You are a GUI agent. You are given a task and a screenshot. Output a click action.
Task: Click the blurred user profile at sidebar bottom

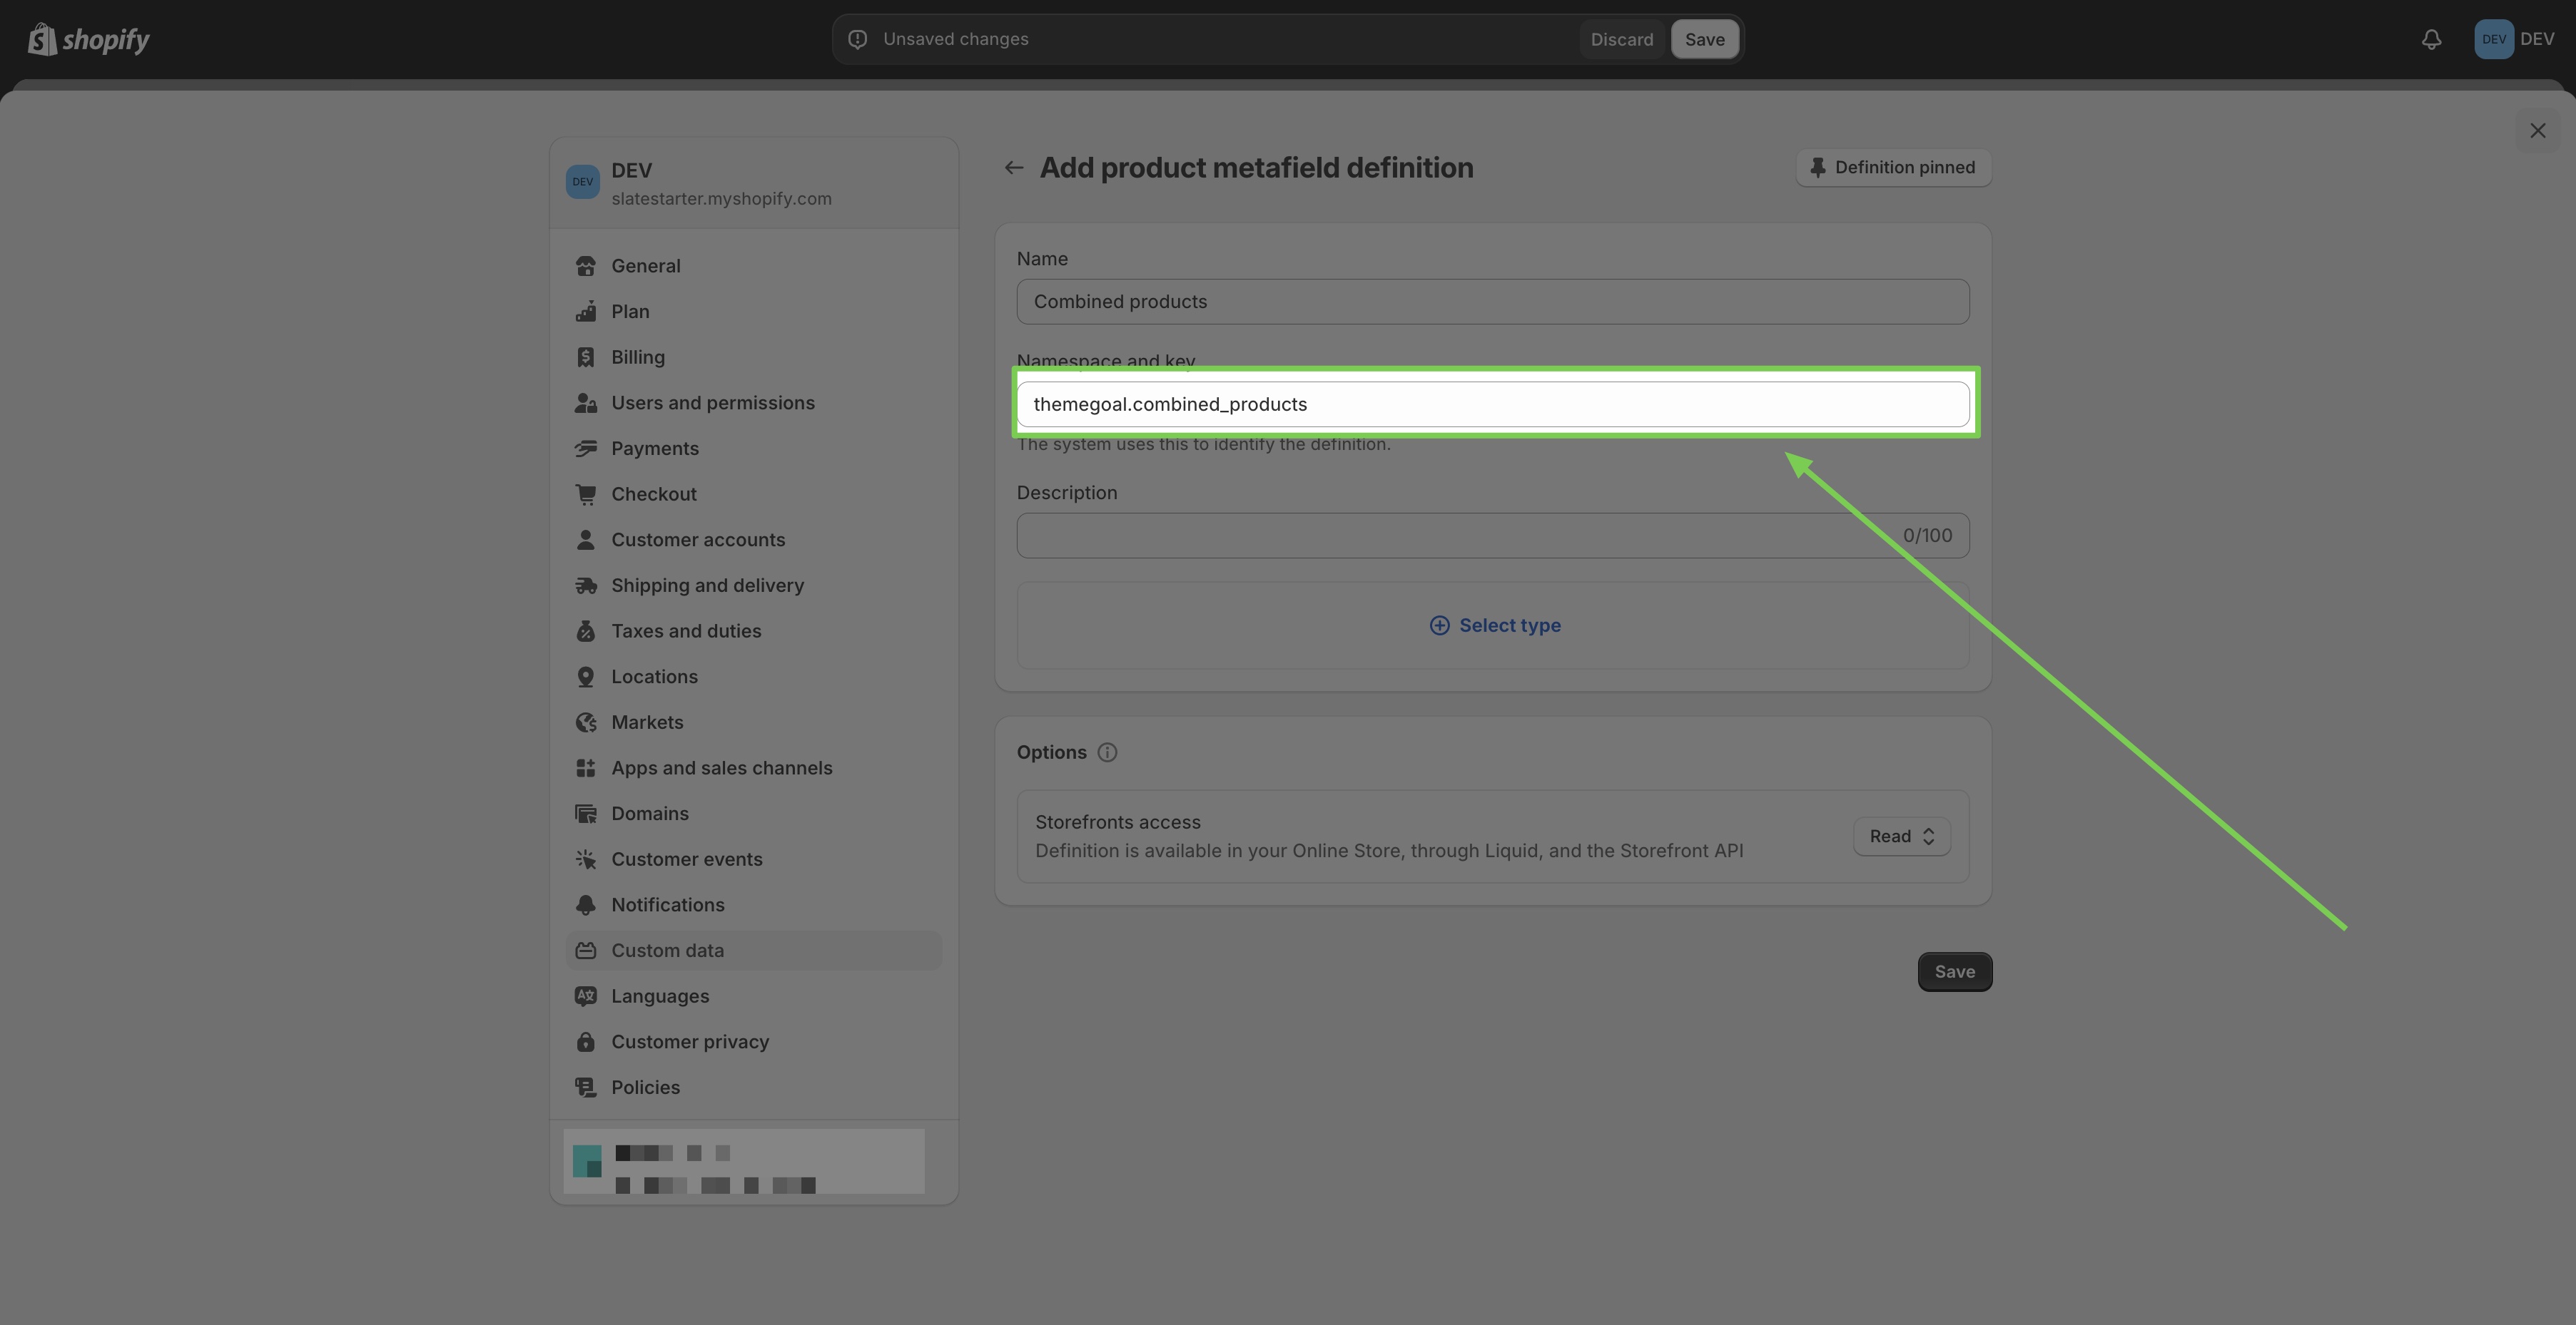[744, 1161]
